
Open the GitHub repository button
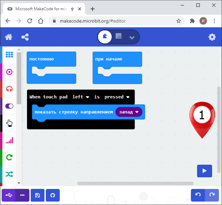coord(53,195)
